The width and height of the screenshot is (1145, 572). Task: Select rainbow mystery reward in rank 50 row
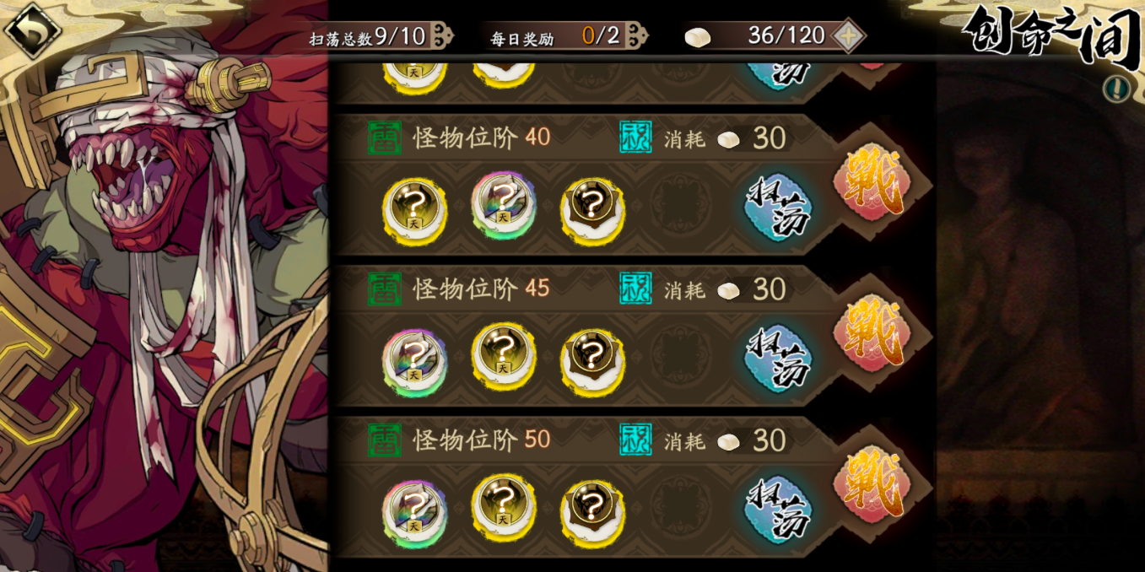pos(414,513)
